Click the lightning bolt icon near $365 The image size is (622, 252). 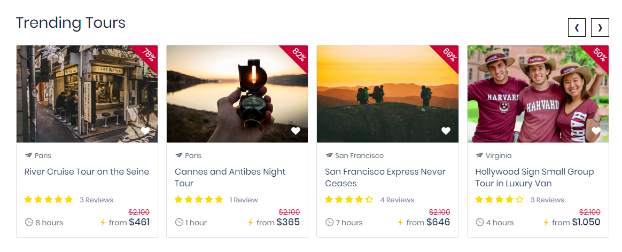point(251,222)
